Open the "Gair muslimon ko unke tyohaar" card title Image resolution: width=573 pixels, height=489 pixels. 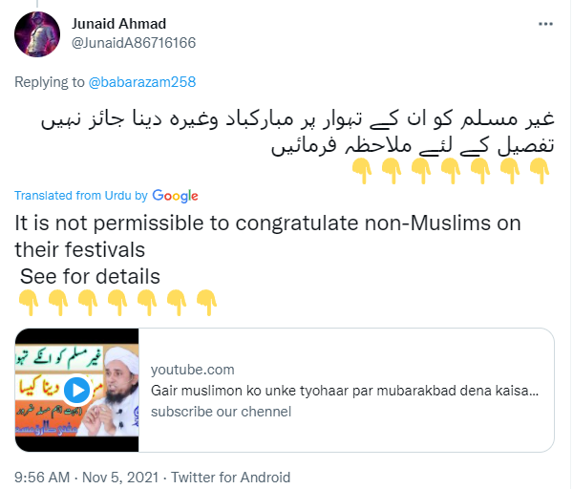pos(346,391)
